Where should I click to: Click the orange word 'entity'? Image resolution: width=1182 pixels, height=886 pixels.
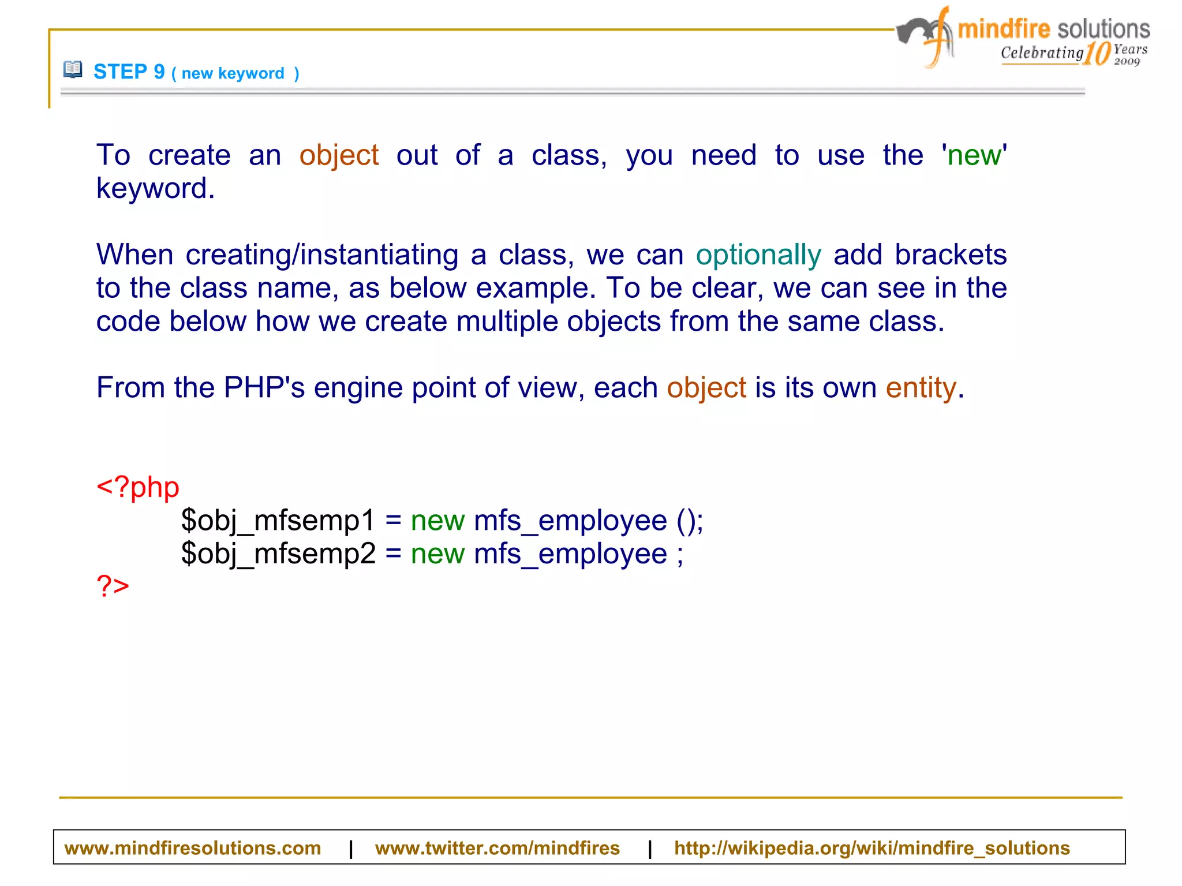tap(921, 388)
